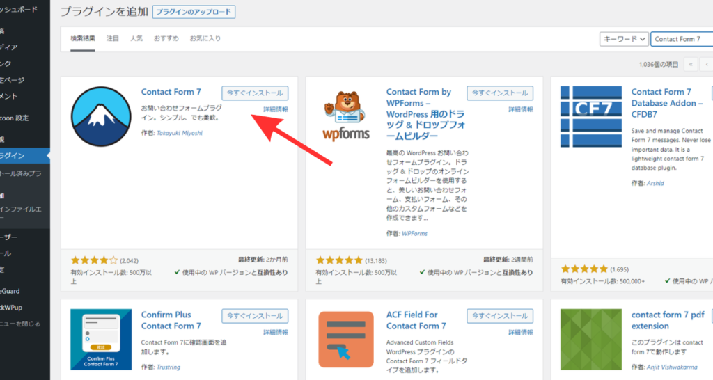Viewport: 713px width, 380px height.
Task: Switch to the おすすめ tab
Action: [x=166, y=39]
